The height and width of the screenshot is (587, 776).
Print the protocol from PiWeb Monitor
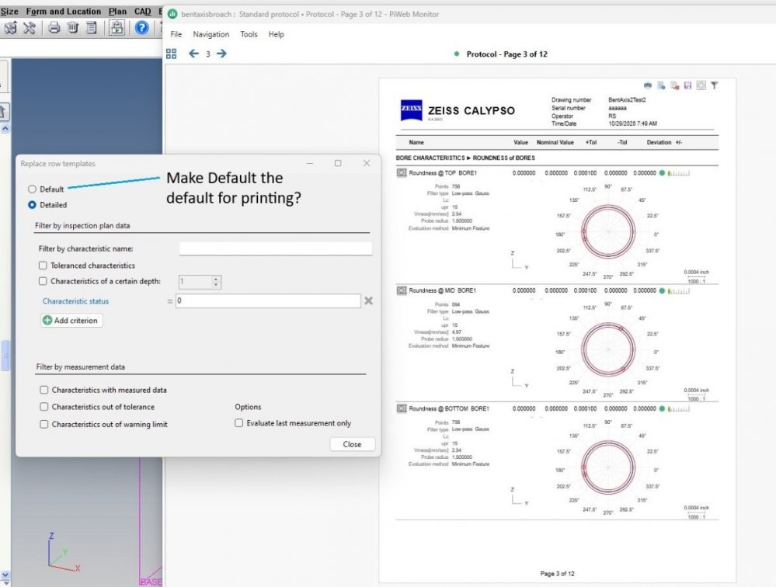pyautogui.click(x=648, y=85)
